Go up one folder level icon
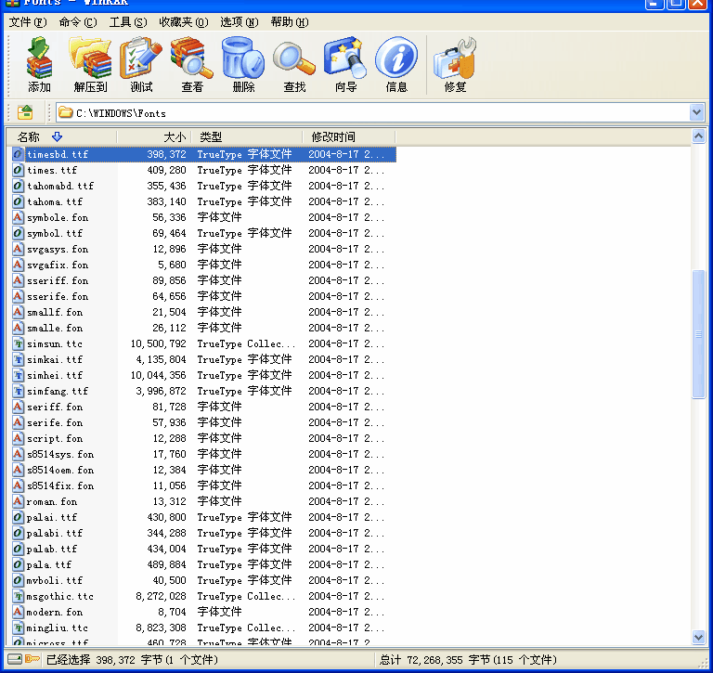 pyautogui.click(x=25, y=112)
